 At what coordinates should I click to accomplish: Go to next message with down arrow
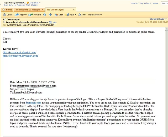[x=45, y=15]
